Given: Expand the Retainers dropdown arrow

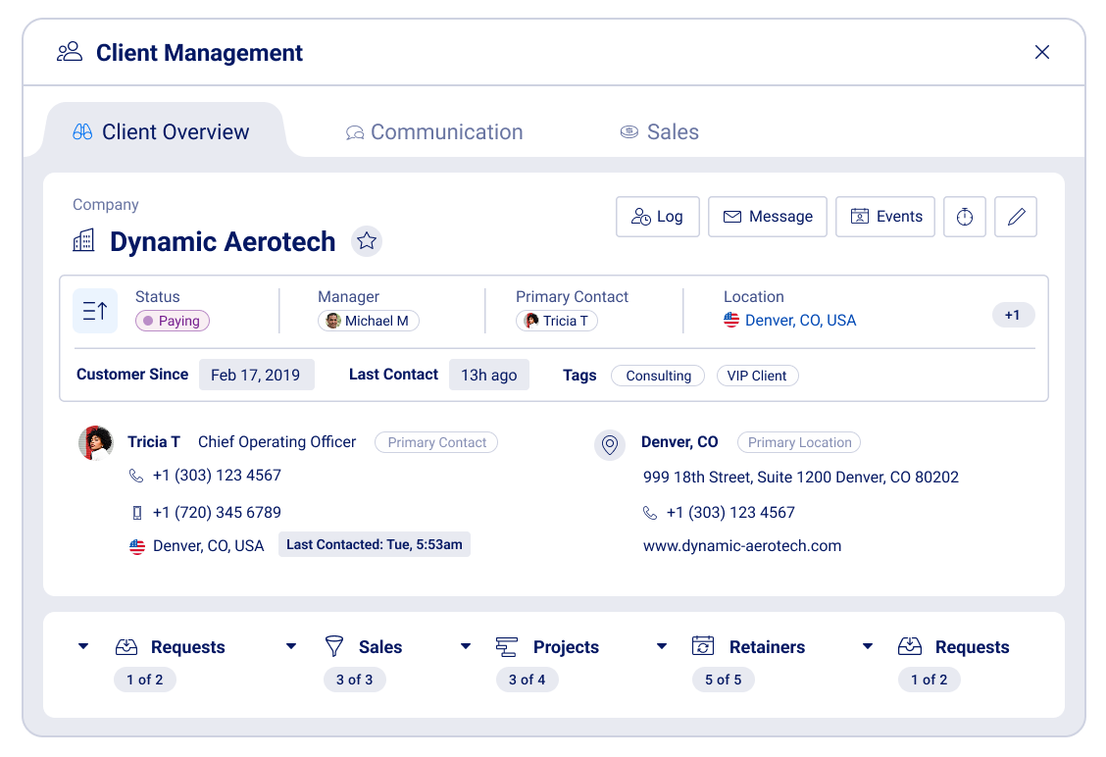Looking at the screenshot, I should click(662, 646).
